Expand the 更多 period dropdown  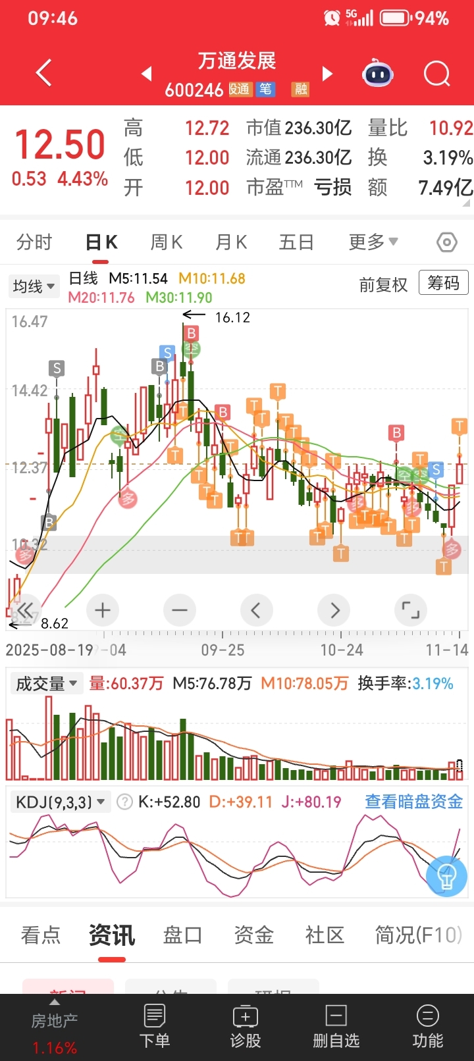point(373,242)
